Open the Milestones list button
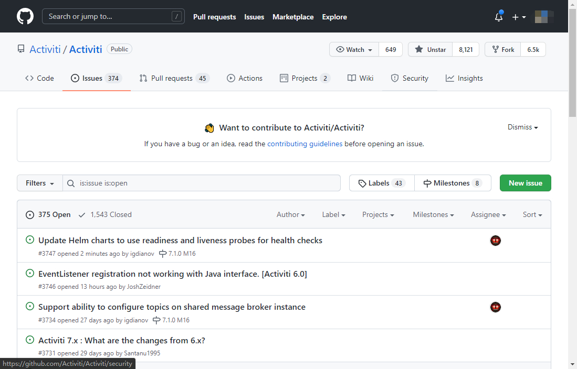The height and width of the screenshot is (369, 577). pyautogui.click(x=453, y=183)
